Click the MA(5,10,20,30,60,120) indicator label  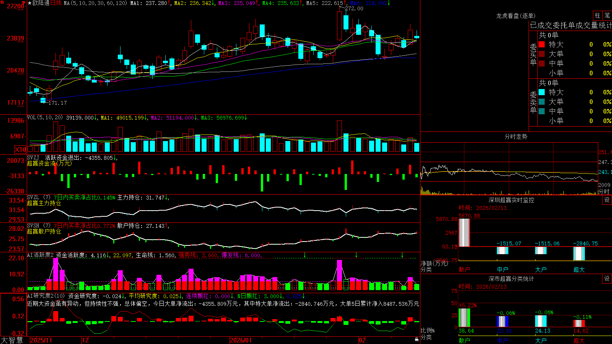[96, 3]
